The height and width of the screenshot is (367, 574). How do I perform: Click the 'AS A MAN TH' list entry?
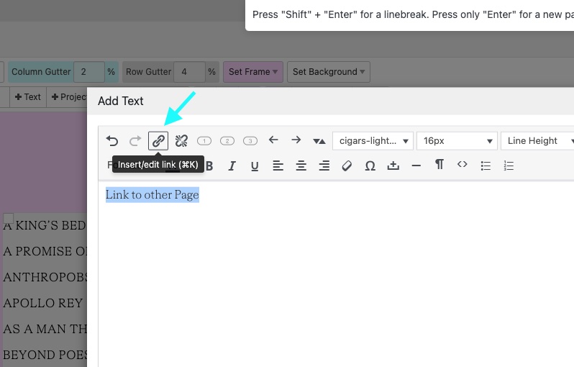[45, 330]
